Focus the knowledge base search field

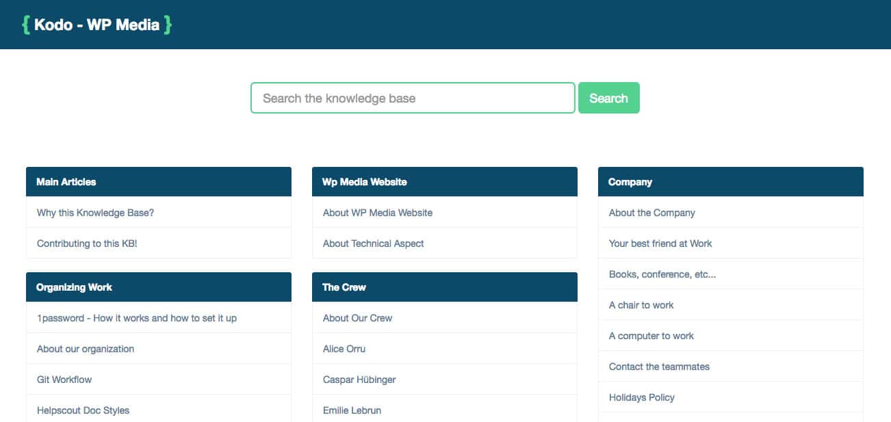(x=413, y=98)
